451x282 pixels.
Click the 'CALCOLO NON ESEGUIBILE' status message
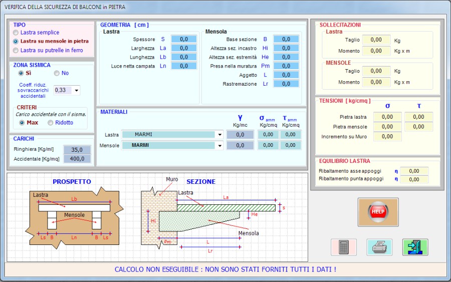click(225, 269)
